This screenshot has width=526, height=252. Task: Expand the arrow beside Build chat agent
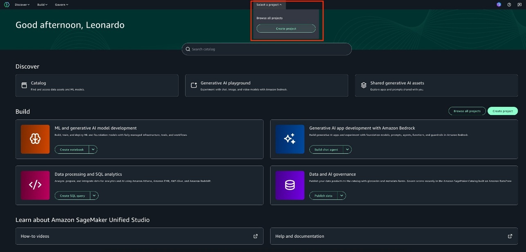[x=347, y=150]
